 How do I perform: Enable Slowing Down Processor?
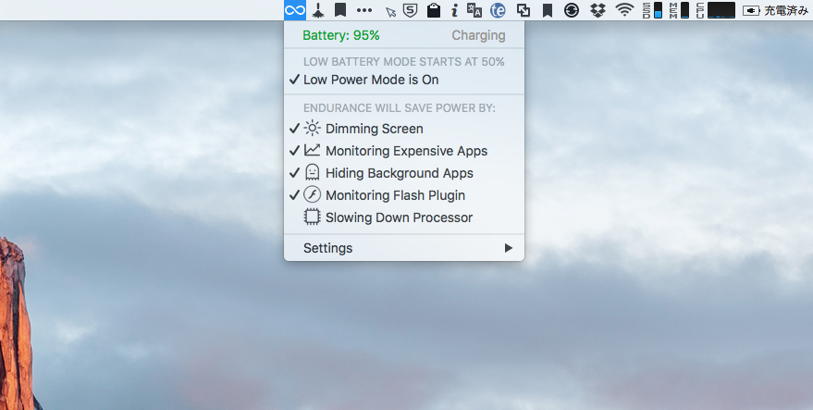click(404, 217)
